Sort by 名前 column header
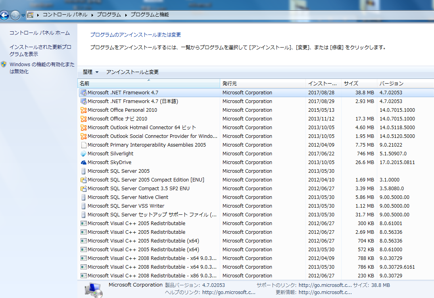The height and width of the screenshot is (298, 434). [149, 84]
